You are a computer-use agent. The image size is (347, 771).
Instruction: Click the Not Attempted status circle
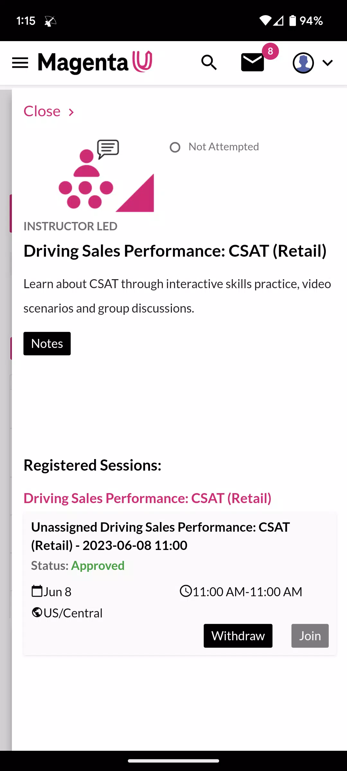175,147
